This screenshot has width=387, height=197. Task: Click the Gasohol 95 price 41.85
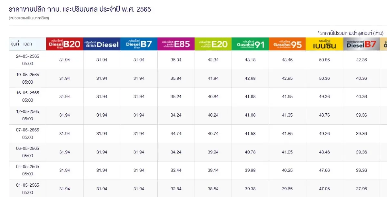pos(287,133)
